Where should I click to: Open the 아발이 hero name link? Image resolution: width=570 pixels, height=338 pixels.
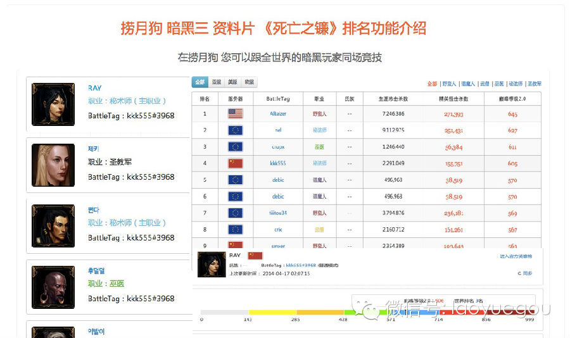click(x=96, y=332)
